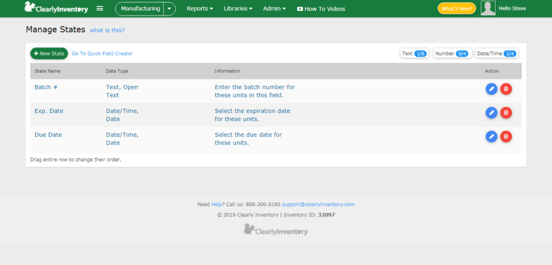Click the Date/Time 2/4 counter badge
Screen dimensions: 552x265
tap(496, 53)
